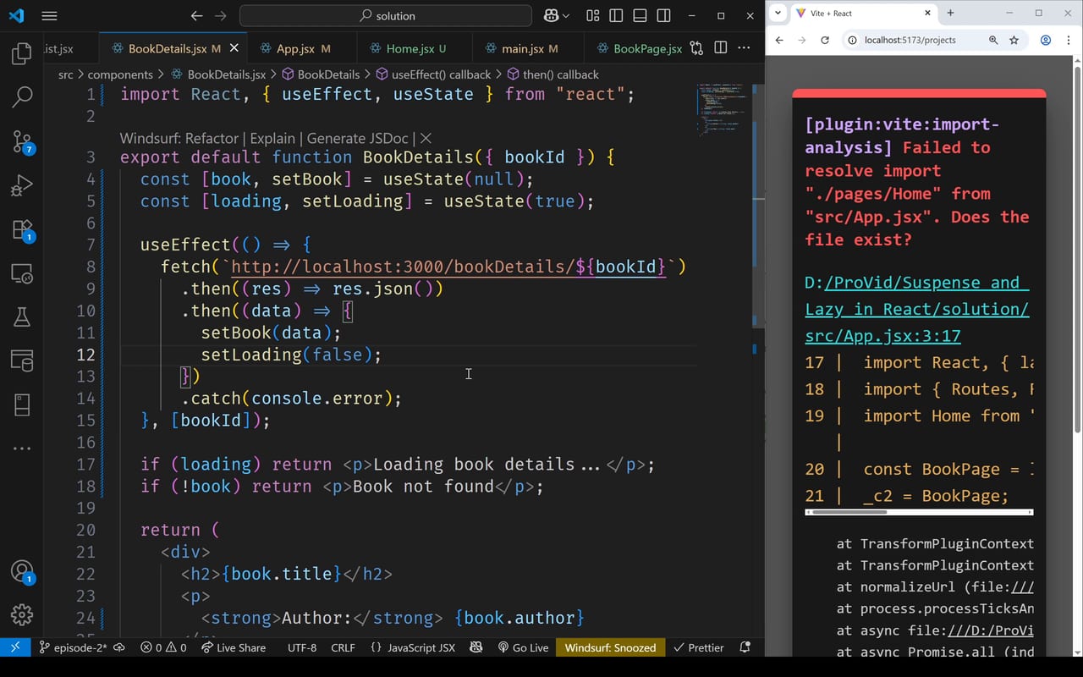Open the VS Code hamburger application menu
The height and width of the screenshot is (677, 1083).
pos(49,15)
